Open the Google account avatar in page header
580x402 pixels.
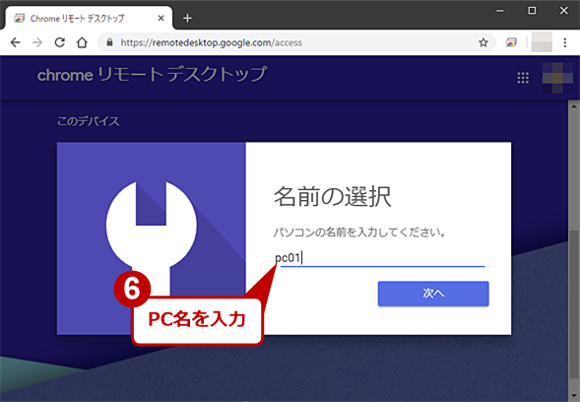(557, 78)
